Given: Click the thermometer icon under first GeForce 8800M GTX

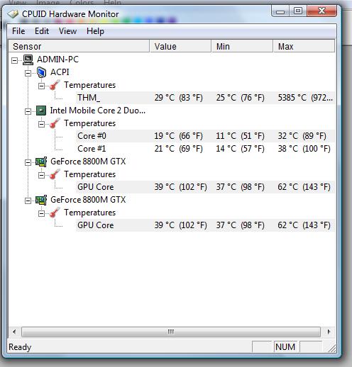Looking at the screenshot, I should [55, 174].
